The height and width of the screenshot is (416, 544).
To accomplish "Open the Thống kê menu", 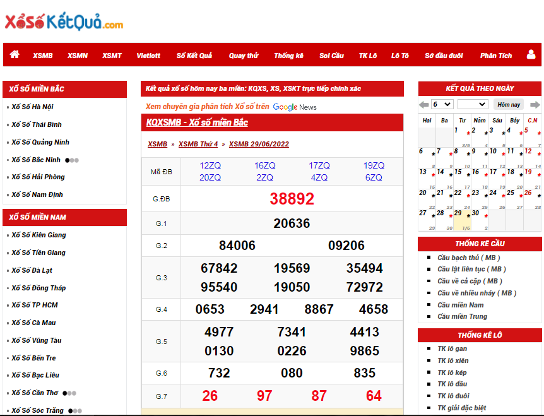I will pyautogui.click(x=289, y=55).
